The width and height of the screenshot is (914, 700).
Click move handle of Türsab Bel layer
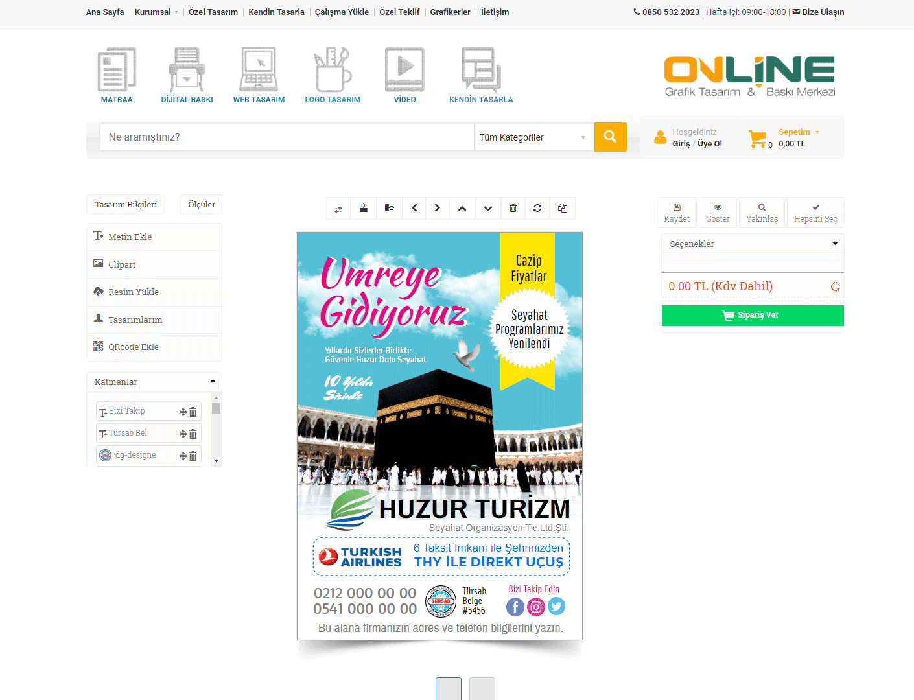point(183,434)
